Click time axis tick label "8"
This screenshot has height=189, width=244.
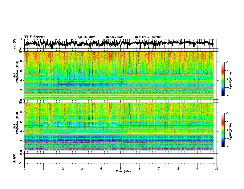coord(178,168)
